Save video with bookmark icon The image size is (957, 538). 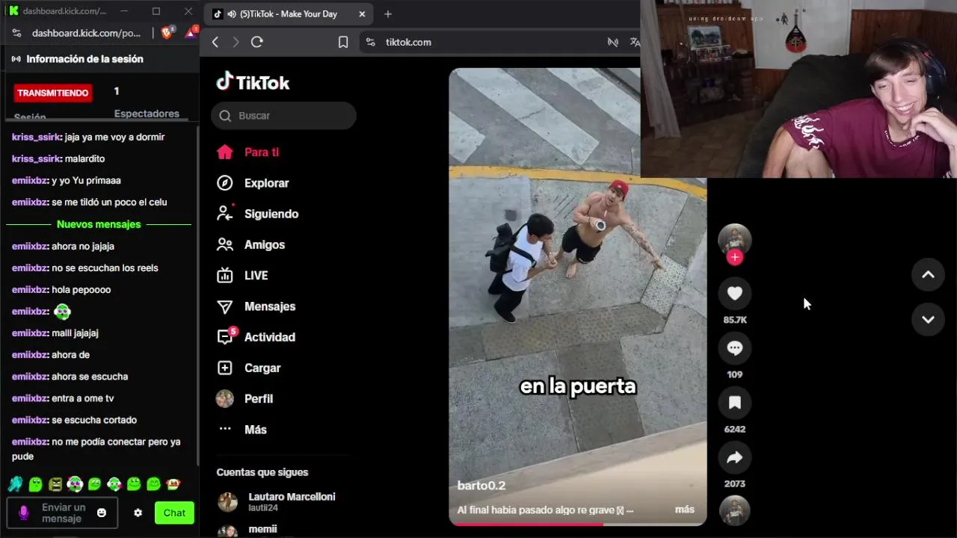point(735,403)
